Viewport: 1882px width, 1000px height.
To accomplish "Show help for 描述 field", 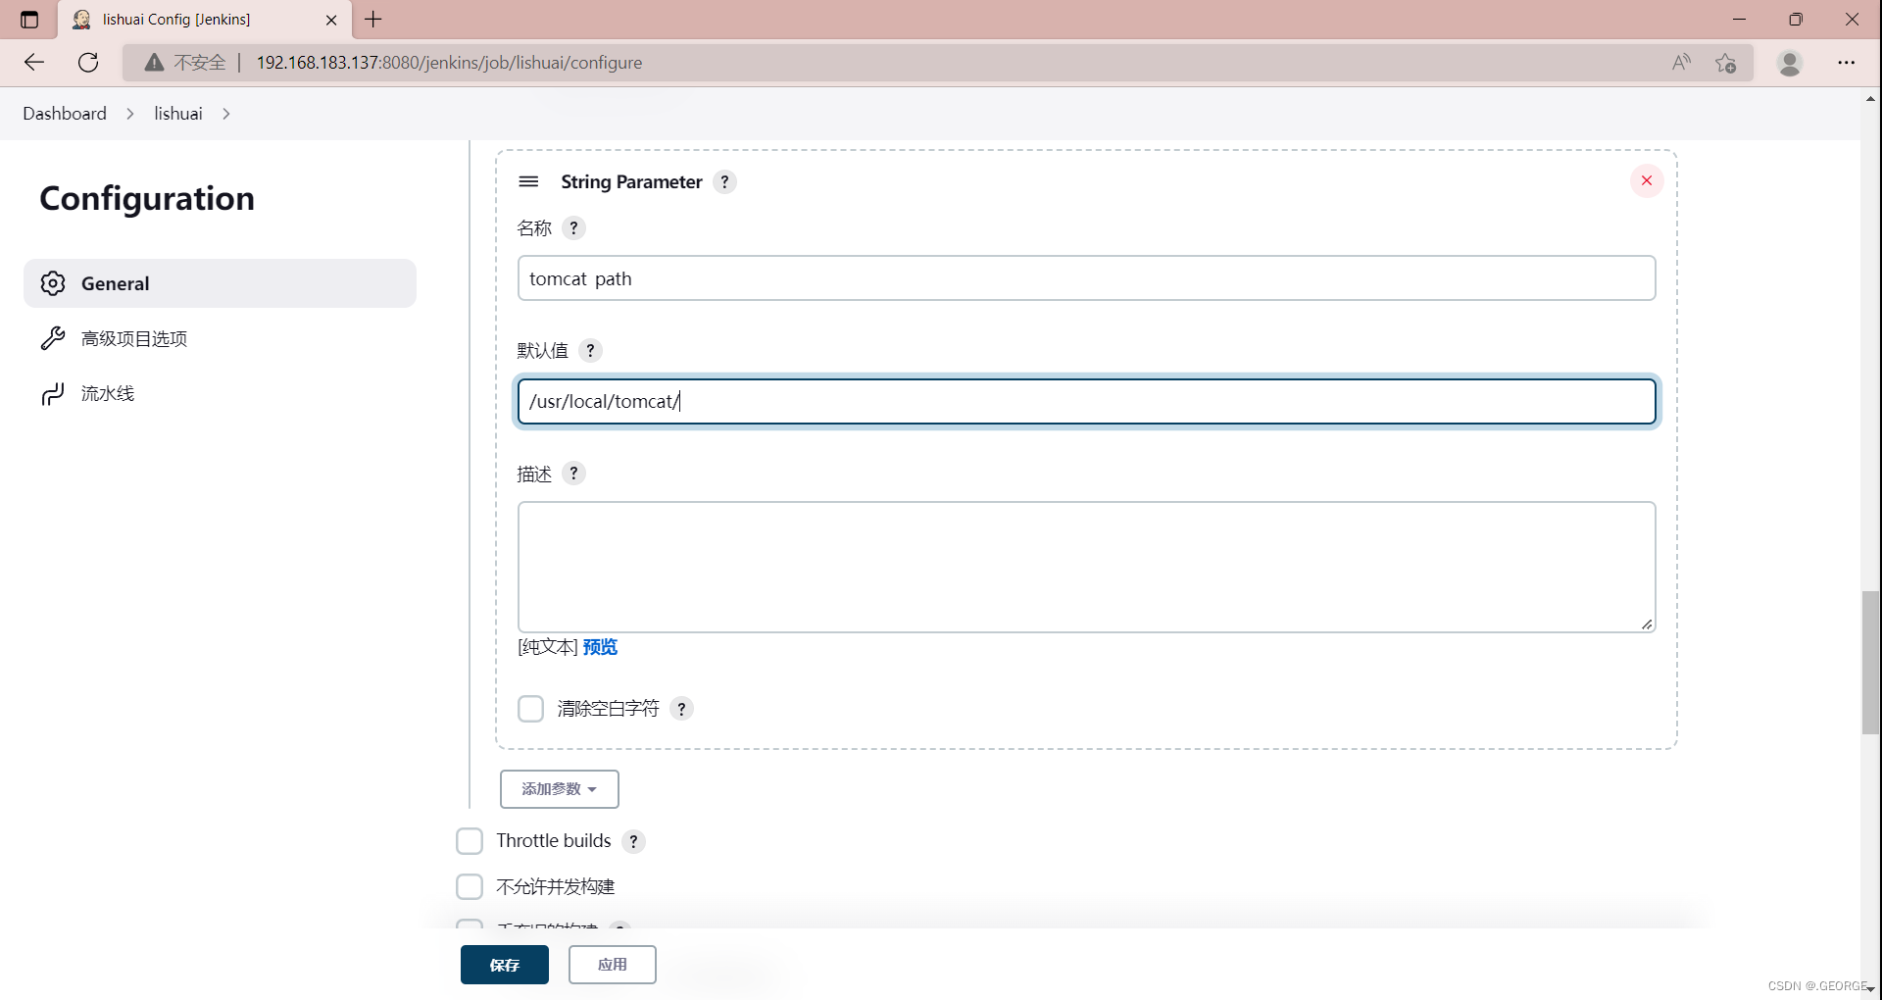I will click(574, 474).
